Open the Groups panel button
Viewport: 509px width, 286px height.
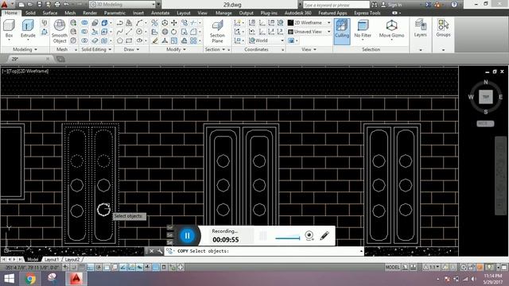coord(443,28)
